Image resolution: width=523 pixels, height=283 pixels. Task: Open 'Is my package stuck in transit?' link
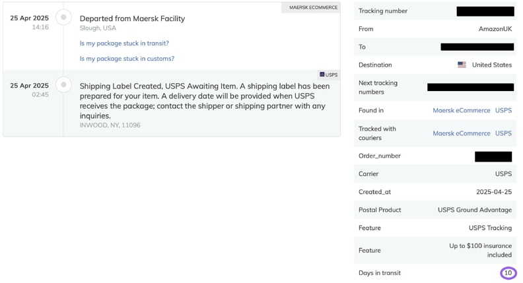tap(124, 44)
